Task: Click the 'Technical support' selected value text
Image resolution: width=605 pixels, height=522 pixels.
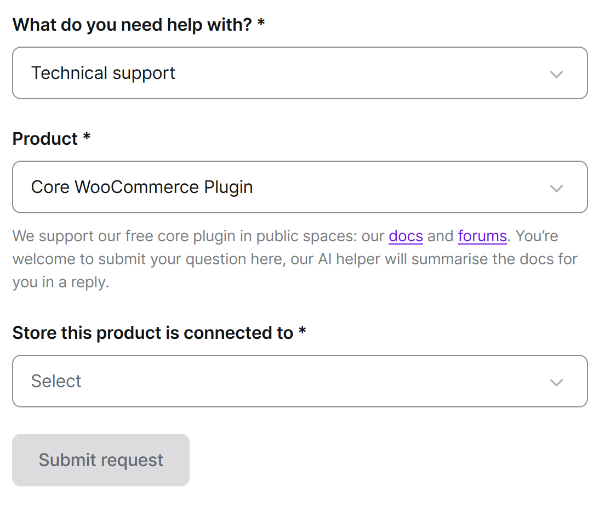Action: pyautogui.click(x=103, y=73)
